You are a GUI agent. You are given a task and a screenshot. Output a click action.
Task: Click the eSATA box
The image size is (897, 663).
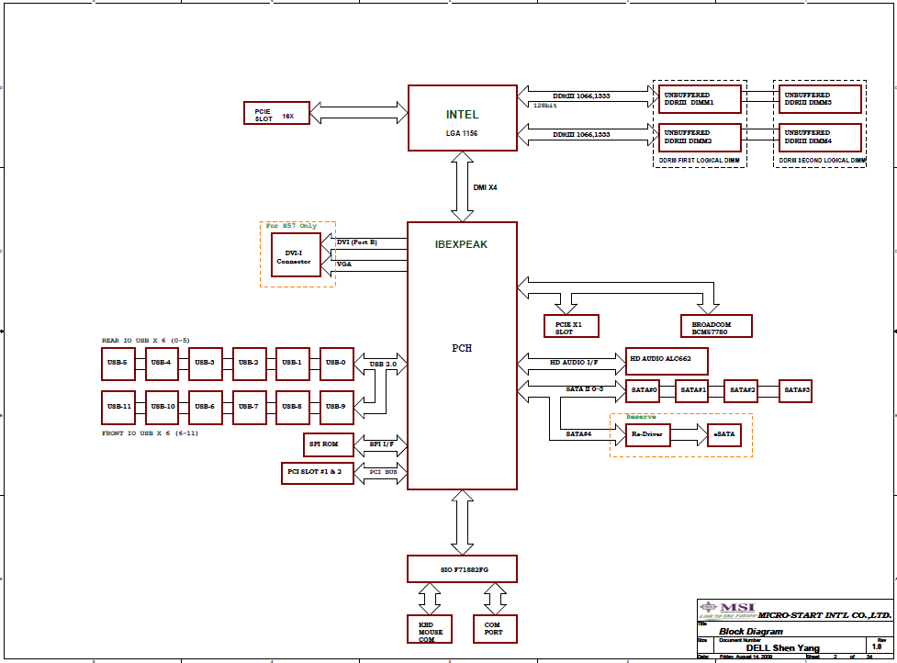click(x=723, y=434)
